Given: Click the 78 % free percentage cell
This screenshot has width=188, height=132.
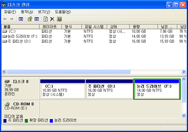Looking at the screenshot, I should (183, 31).
